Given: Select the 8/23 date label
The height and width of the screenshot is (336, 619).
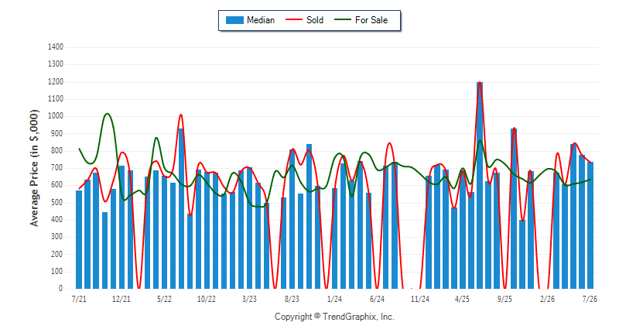Looking at the screenshot, I should click(292, 299).
